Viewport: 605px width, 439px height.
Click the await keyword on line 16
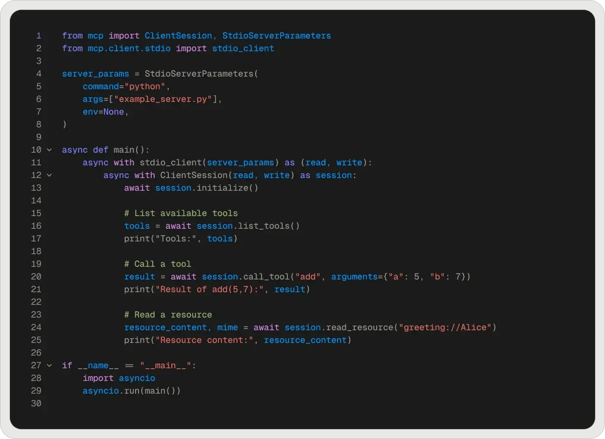click(x=178, y=226)
